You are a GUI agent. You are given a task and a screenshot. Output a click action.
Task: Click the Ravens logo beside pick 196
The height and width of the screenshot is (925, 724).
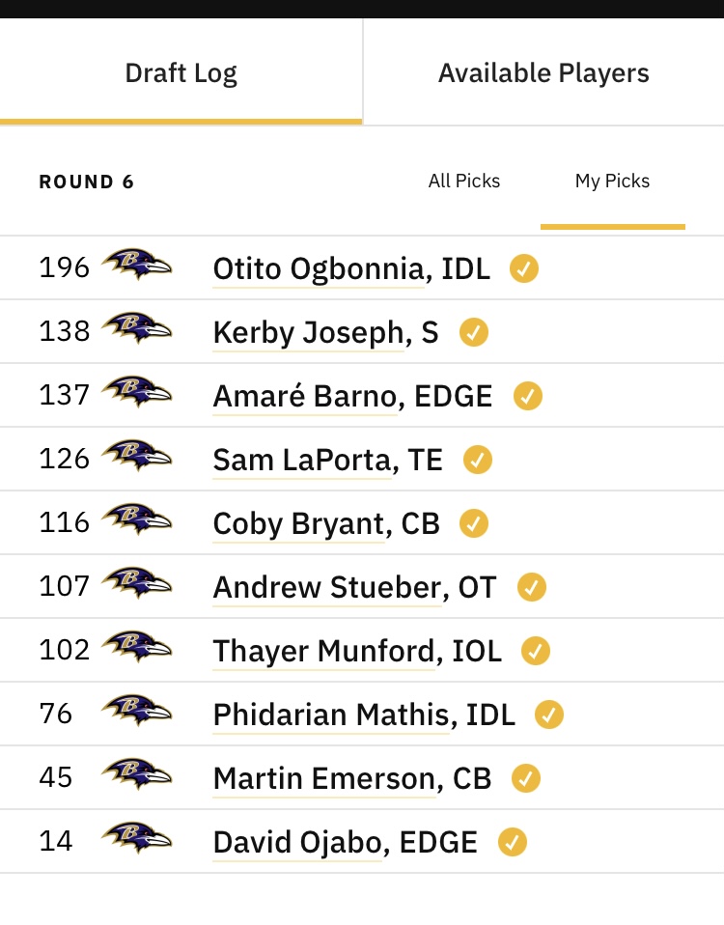click(x=137, y=265)
